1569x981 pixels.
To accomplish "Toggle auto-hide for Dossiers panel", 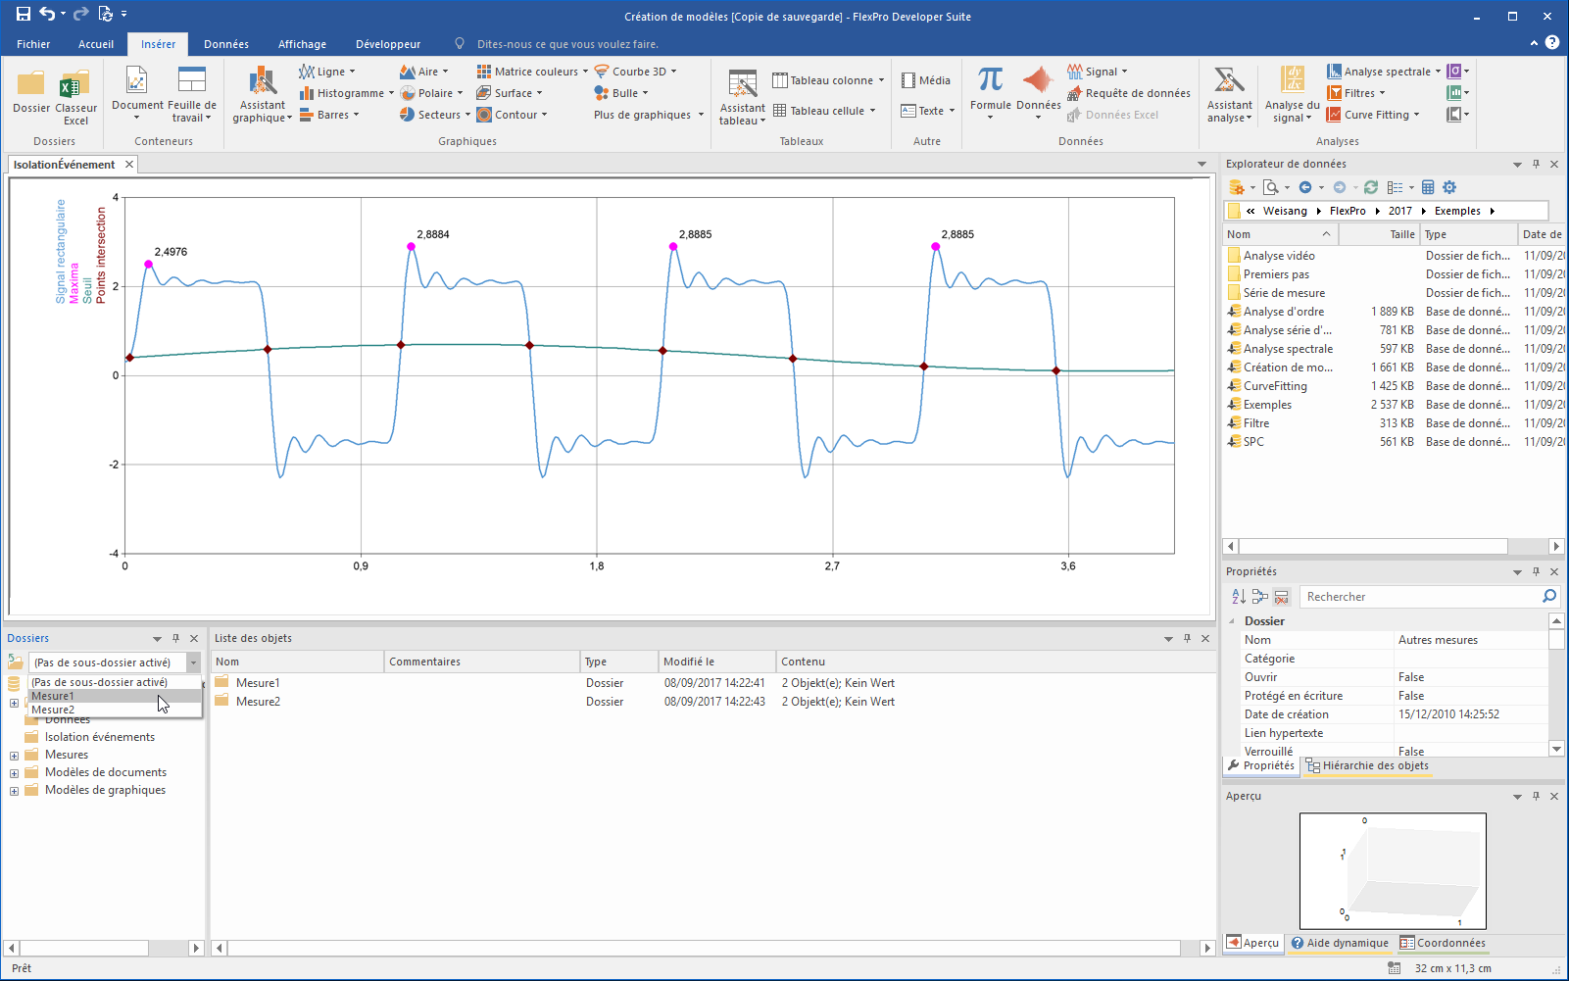I will tap(175, 638).
